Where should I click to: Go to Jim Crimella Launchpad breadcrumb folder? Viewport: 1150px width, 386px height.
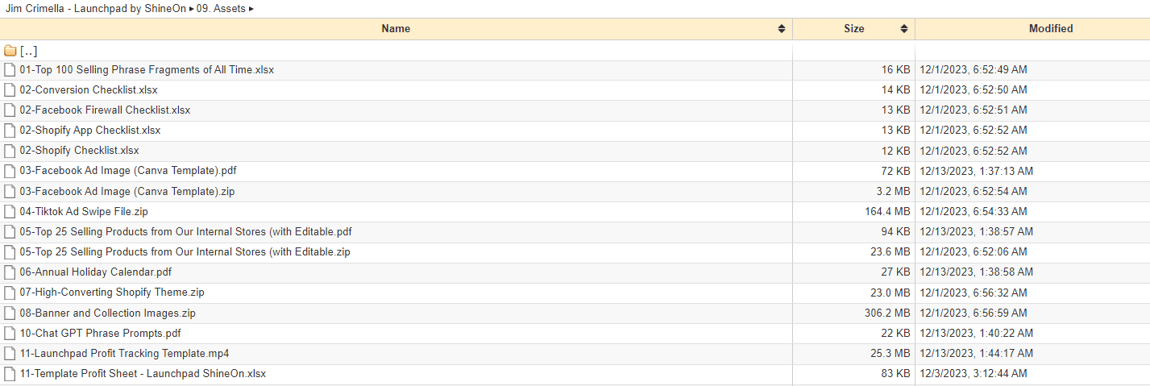(x=96, y=9)
